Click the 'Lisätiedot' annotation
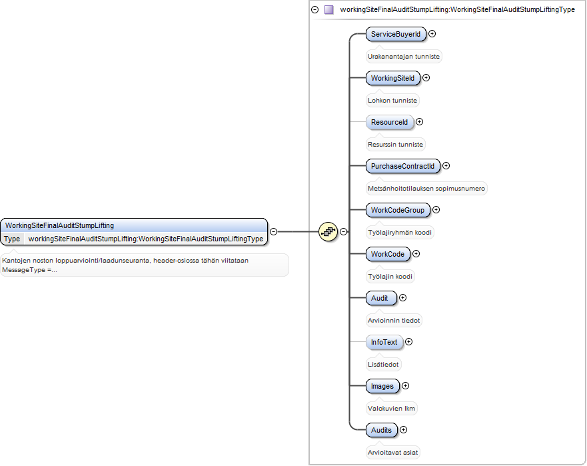This screenshot has width=587, height=466. click(x=383, y=365)
